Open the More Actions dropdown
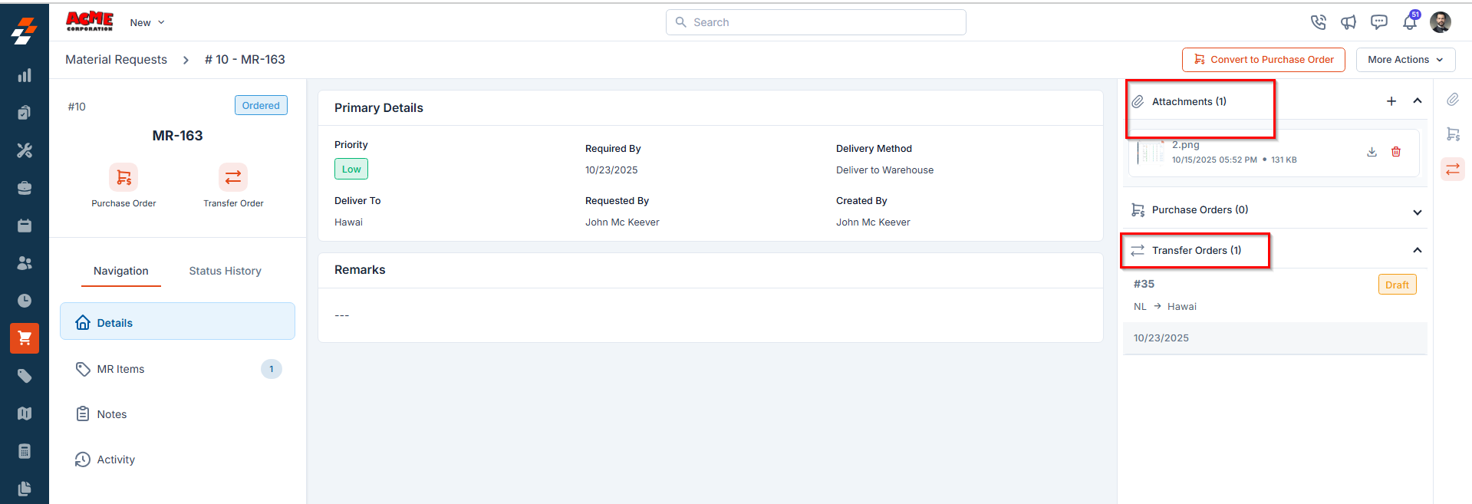This screenshot has width=1472, height=504. [x=1405, y=60]
